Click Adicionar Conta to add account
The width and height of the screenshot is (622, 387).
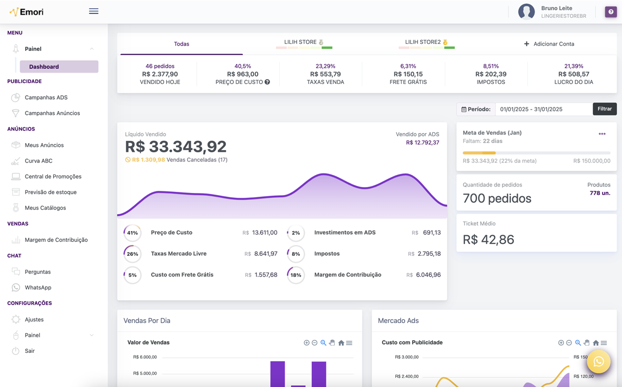(x=549, y=44)
